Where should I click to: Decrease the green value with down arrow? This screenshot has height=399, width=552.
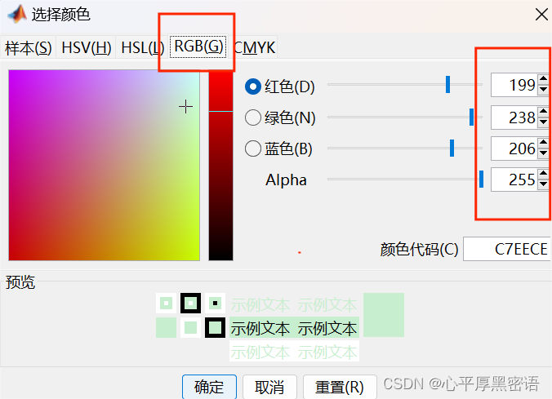click(x=543, y=122)
